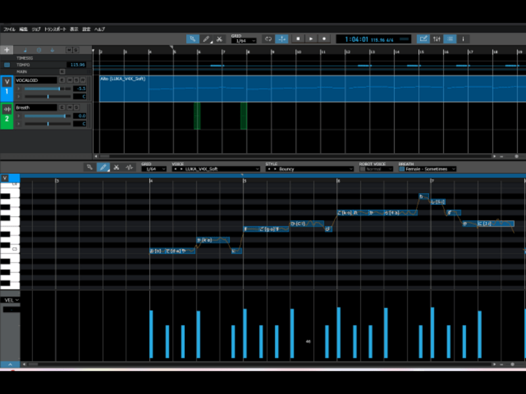This screenshot has width=526, height=394.
Task: Open the top toolbar GRID 1/64 dropdown
Action: pyautogui.click(x=243, y=41)
